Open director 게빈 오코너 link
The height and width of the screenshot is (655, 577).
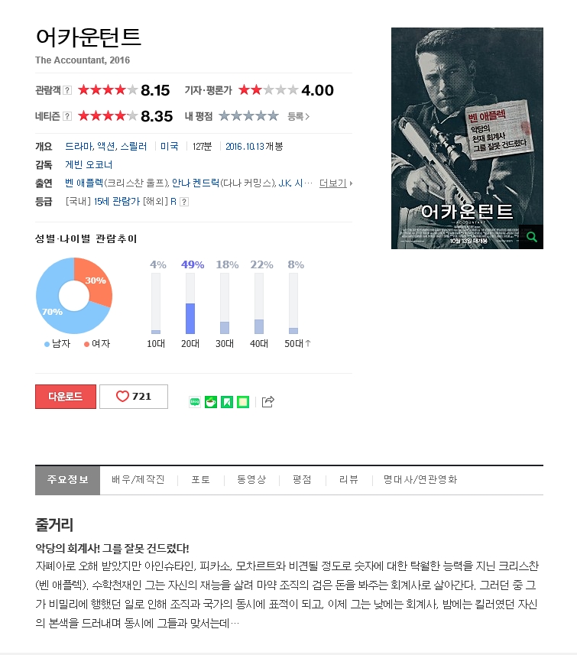pyautogui.click(x=89, y=164)
